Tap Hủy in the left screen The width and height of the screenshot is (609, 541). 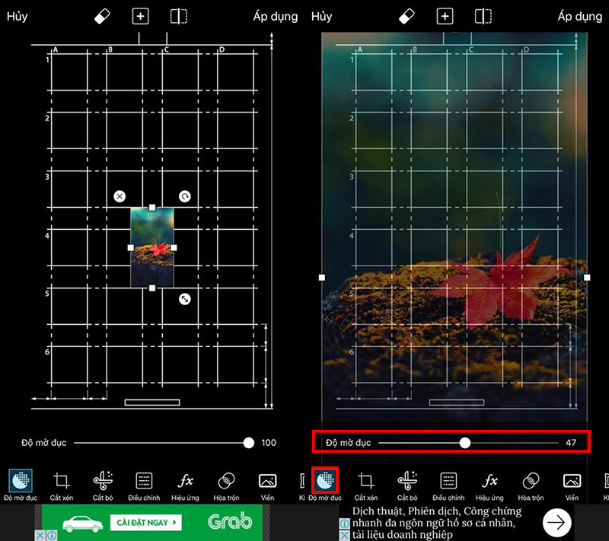tap(17, 17)
